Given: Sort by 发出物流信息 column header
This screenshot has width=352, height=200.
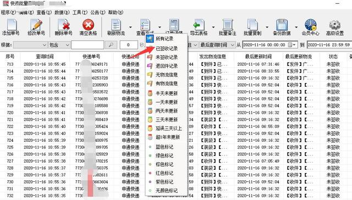Looking at the screenshot, I should (212, 57).
